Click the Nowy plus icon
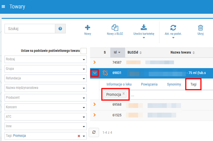This screenshot has height=141, width=213. click(x=87, y=28)
